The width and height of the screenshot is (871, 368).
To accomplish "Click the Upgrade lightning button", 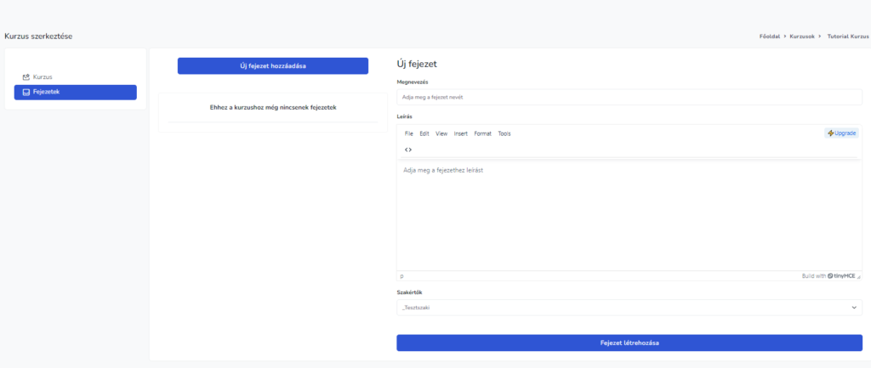I will pos(841,133).
